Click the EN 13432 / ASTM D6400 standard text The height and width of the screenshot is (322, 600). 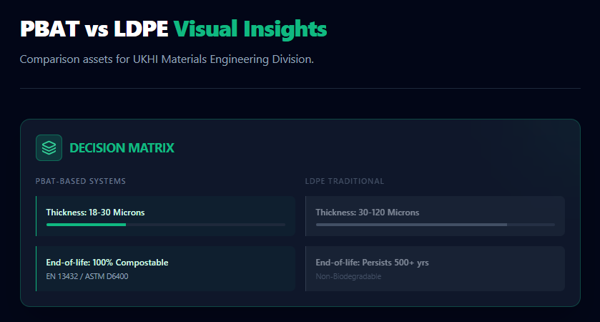[87, 276]
